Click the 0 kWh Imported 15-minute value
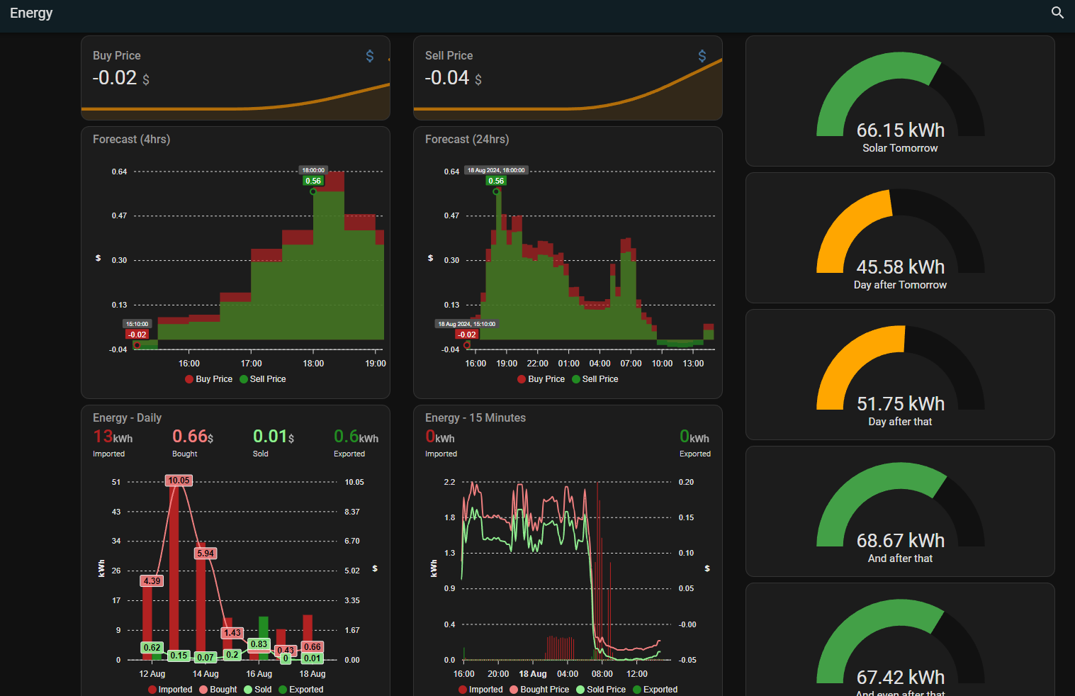The image size is (1075, 696). pos(440,437)
